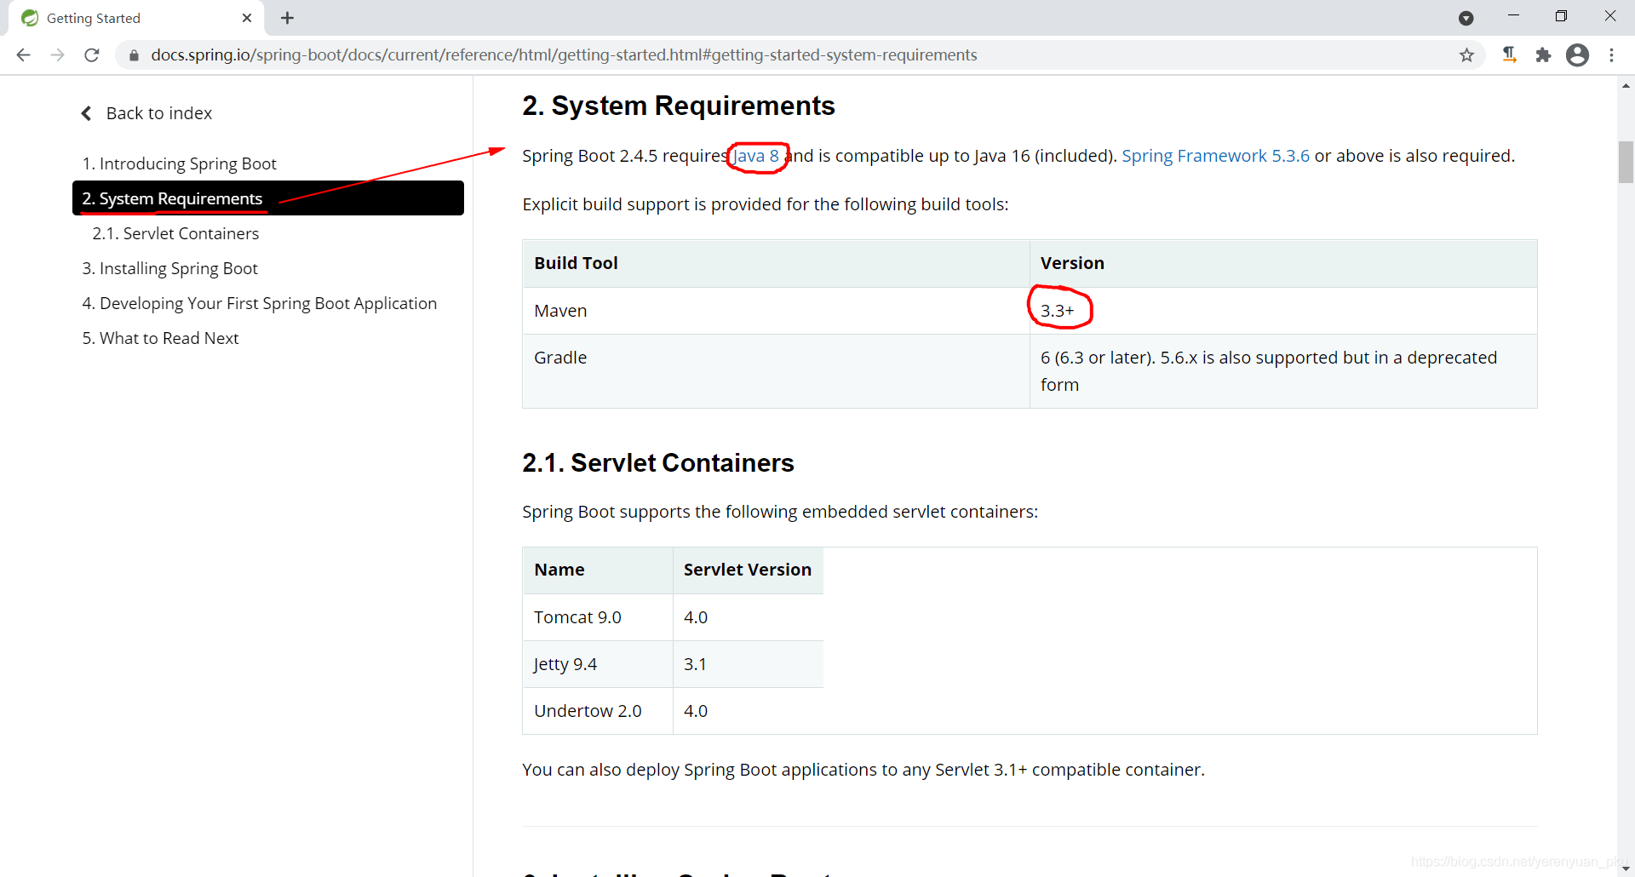Click the Jetty 9.4 cell
The height and width of the screenshot is (877, 1635).
(x=597, y=664)
